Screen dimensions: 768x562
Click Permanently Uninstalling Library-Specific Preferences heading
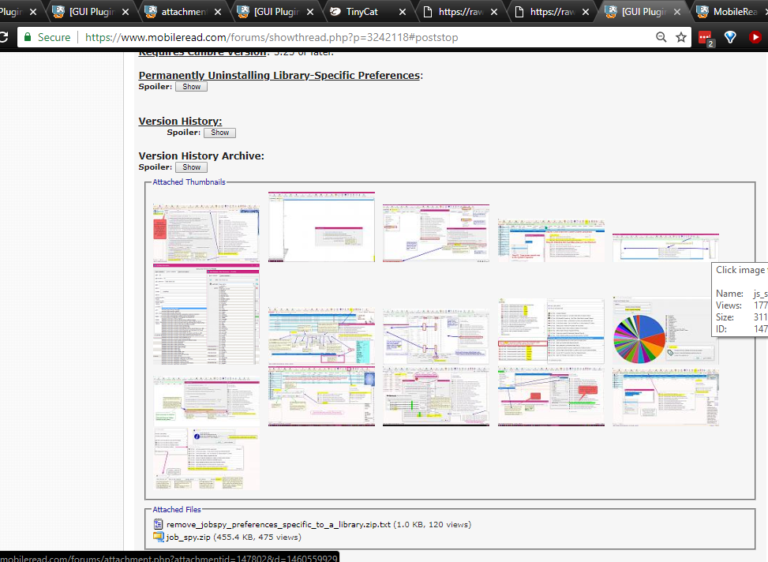pos(279,76)
